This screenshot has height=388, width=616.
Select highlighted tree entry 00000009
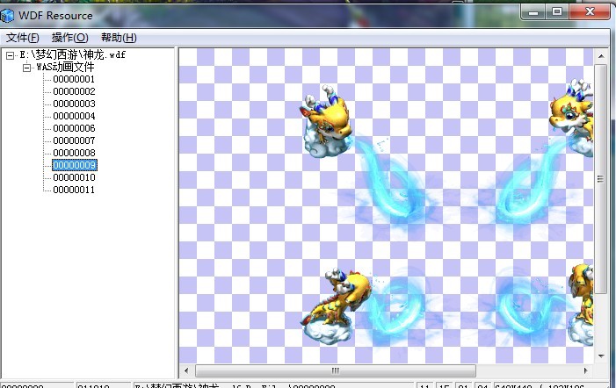[x=74, y=165]
